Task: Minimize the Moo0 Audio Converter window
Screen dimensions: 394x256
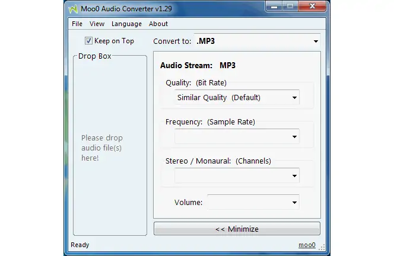Action: pos(274,7)
